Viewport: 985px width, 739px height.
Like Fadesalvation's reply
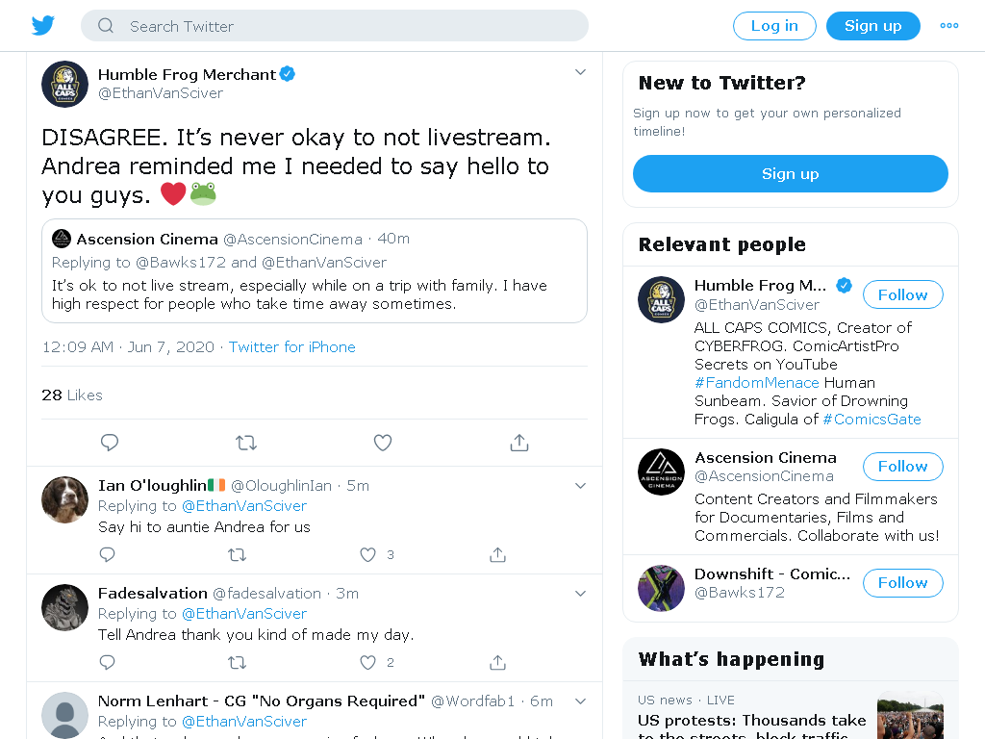[x=367, y=662]
